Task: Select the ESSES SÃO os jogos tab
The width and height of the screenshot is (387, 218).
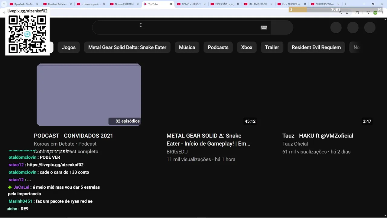Action: coord(225,4)
